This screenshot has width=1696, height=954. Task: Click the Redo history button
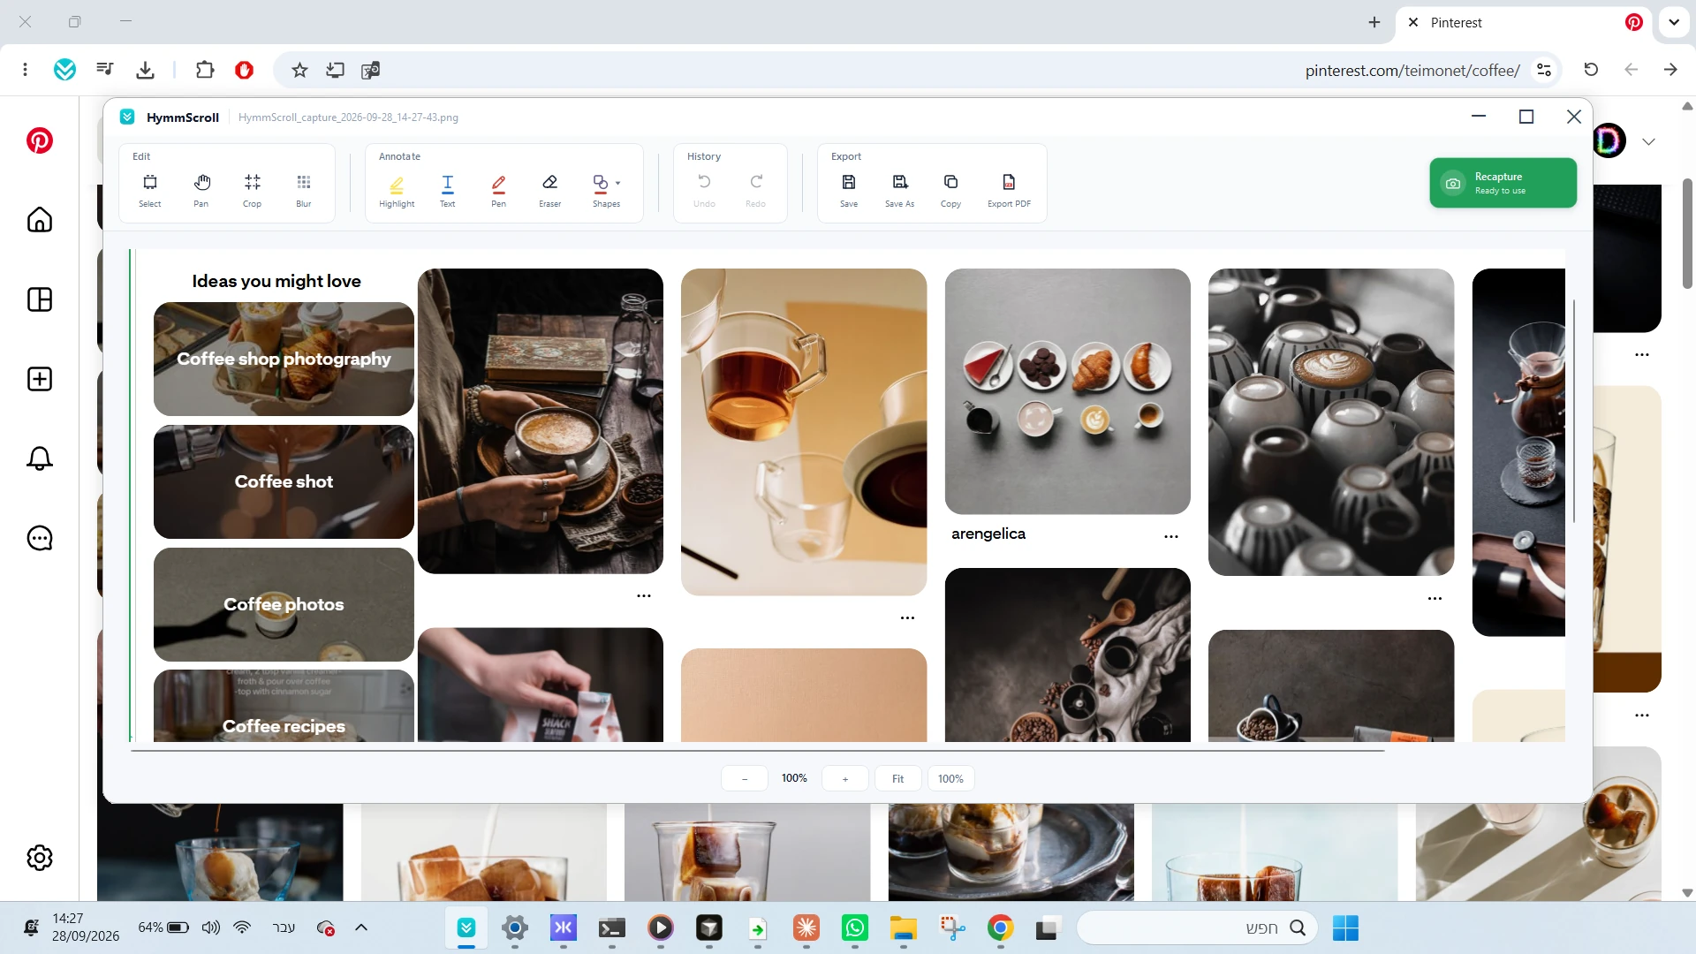(x=756, y=190)
